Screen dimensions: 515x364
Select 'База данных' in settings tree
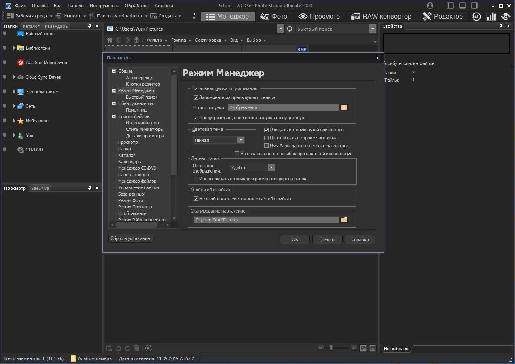(131, 194)
